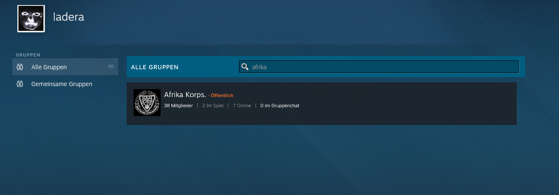Image resolution: width=559 pixels, height=195 pixels.
Task: Click the 86 group count badge
Action: pyautogui.click(x=111, y=66)
